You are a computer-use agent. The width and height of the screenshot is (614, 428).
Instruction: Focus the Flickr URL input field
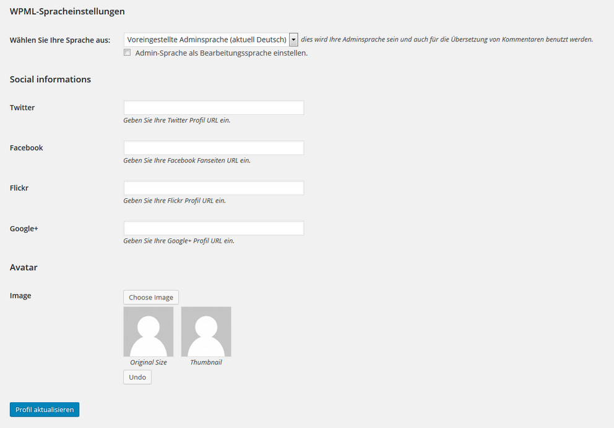pyautogui.click(x=214, y=188)
